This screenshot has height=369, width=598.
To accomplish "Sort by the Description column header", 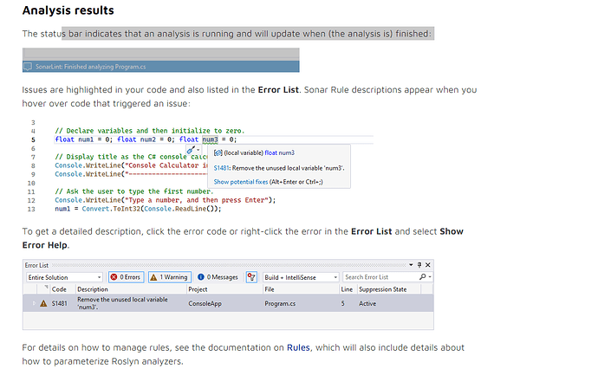I will click(x=93, y=289).
